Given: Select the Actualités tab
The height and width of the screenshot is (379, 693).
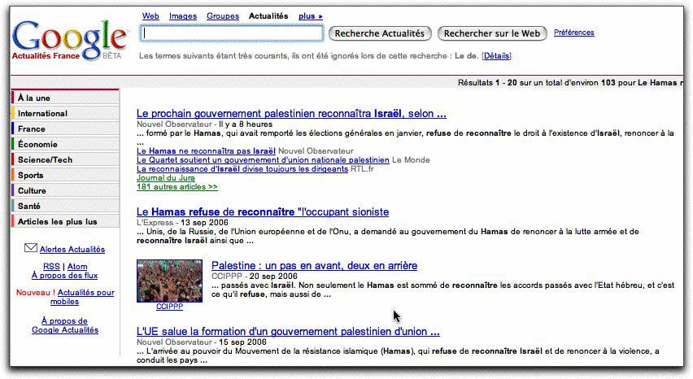Looking at the screenshot, I should tap(268, 16).
